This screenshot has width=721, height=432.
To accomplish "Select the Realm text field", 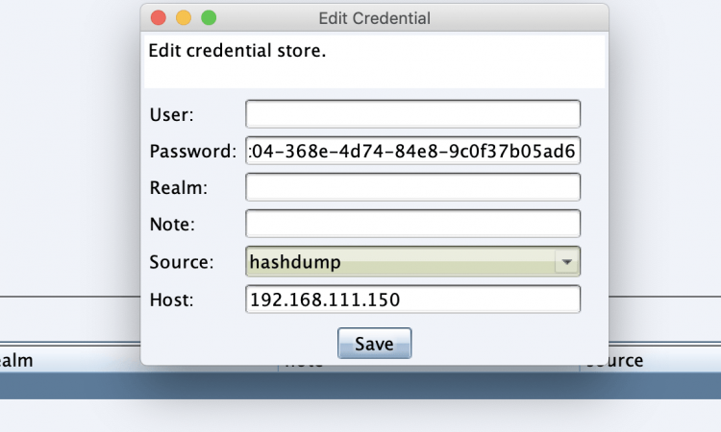I will (413, 187).
